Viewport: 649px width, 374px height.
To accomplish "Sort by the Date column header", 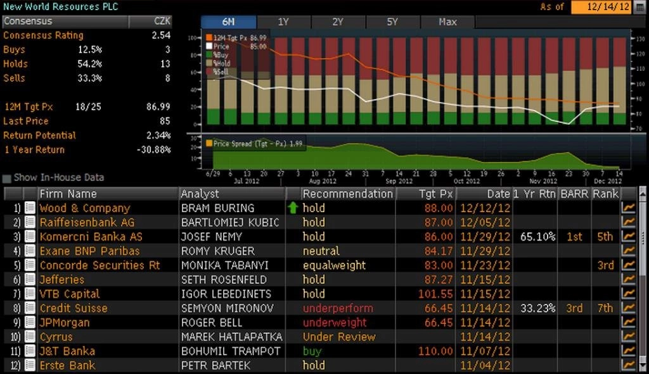I will point(484,194).
